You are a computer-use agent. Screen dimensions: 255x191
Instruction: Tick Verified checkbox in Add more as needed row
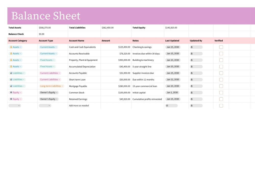[x=221, y=106]
